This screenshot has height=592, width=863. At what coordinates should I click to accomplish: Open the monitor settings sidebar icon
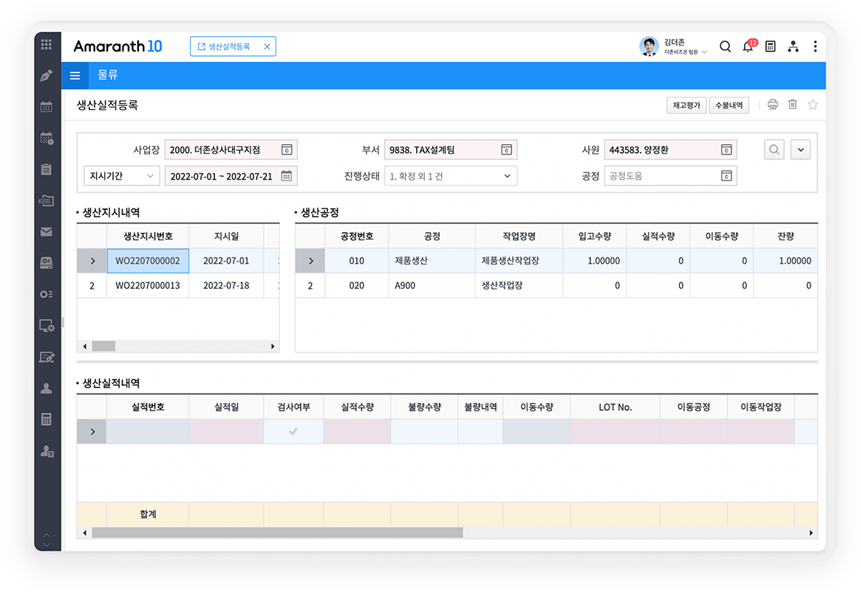(47, 326)
